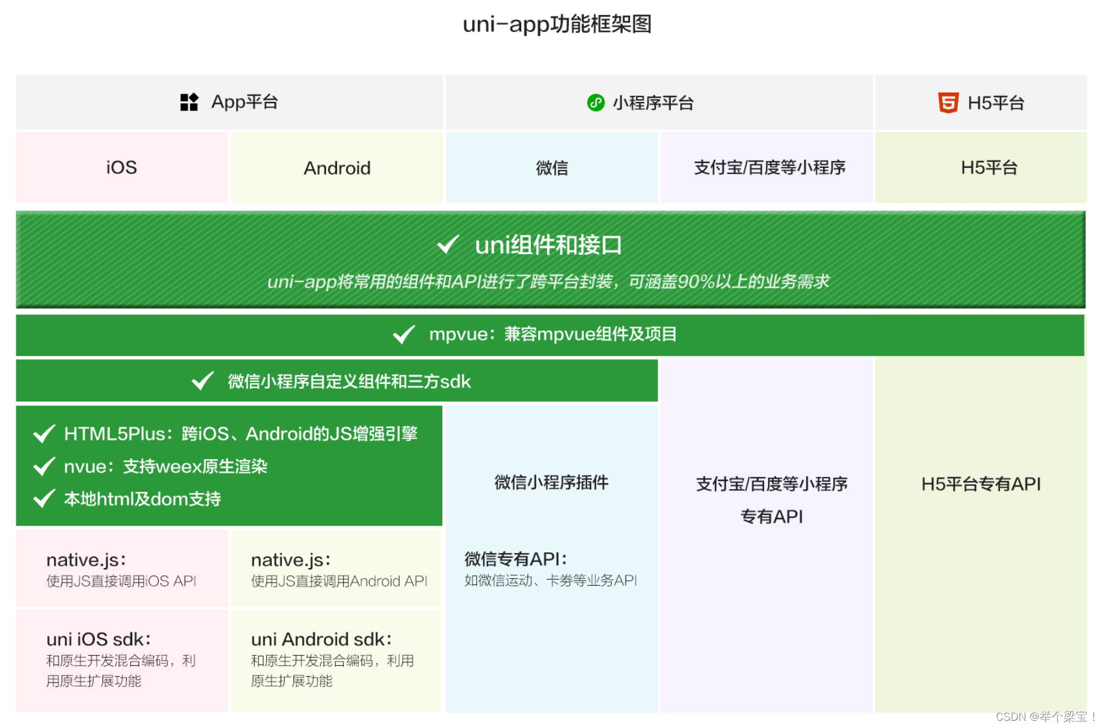1104x728 pixels.
Task: Toggle the check next to 本地html及dom支持
Action: pyautogui.click(x=43, y=499)
